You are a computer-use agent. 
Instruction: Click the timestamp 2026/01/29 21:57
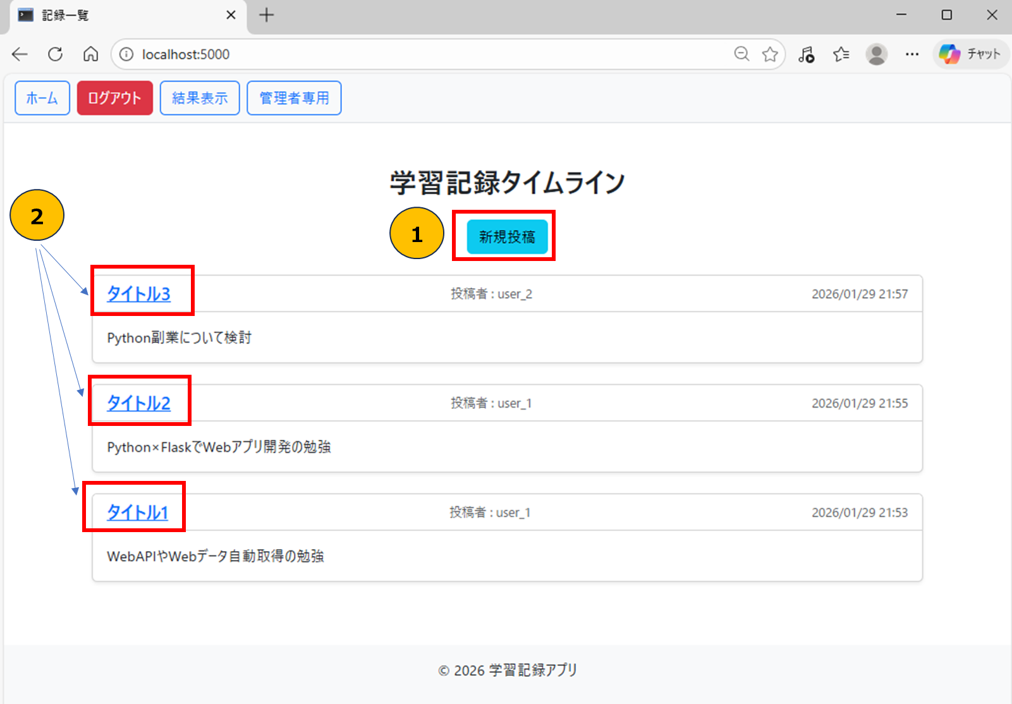860,294
